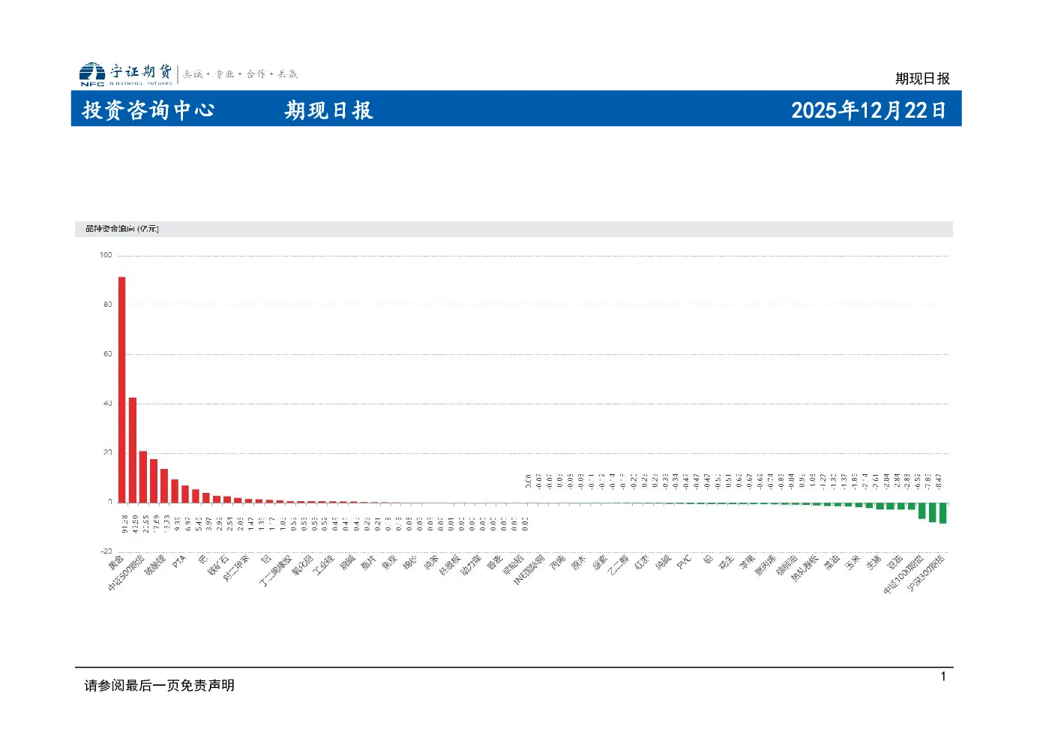Click the 原木 axis label
Image resolution: width=1052 pixels, height=745 pixels.
578,563
